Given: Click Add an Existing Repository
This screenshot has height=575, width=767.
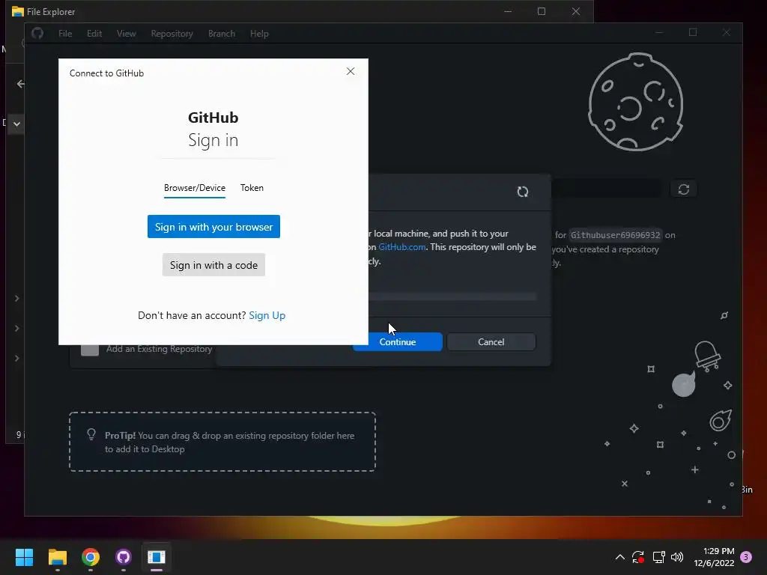Looking at the screenshot, I should click(x=159, y=349).
